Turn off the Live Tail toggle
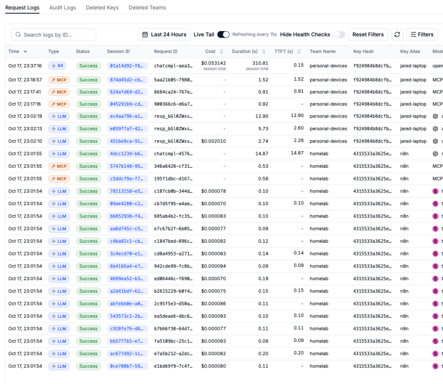 (223, 35)
